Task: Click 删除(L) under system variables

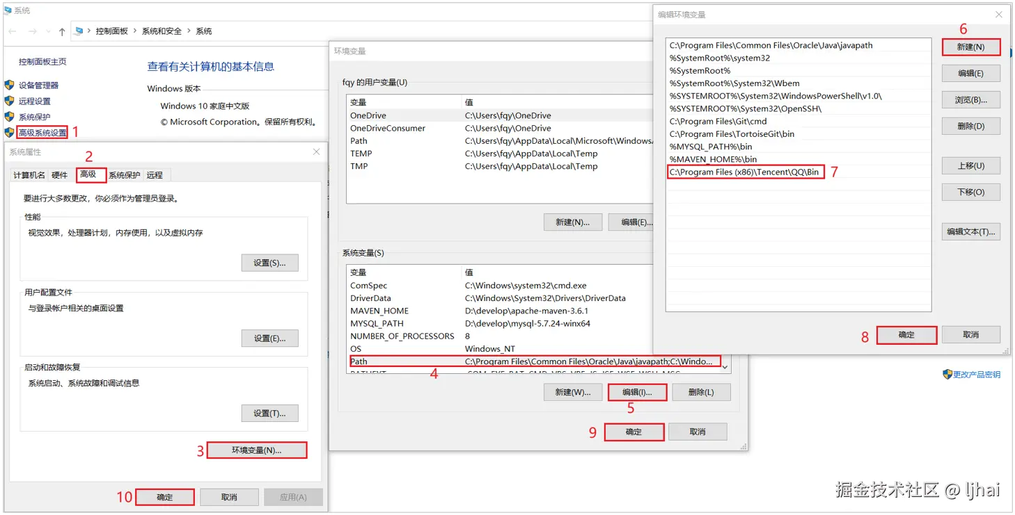Action: pos(701,393)
